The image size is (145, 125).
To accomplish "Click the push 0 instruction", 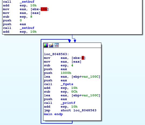I will 12,21.
